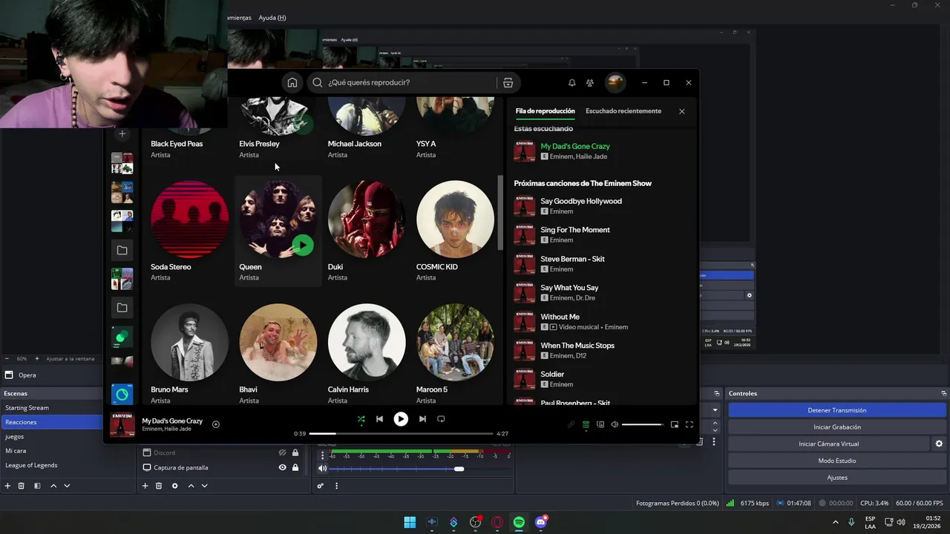The image size is (950, 534).
Task: Click Iniciar Grabación in OBS
Action: tap(836, 427)
